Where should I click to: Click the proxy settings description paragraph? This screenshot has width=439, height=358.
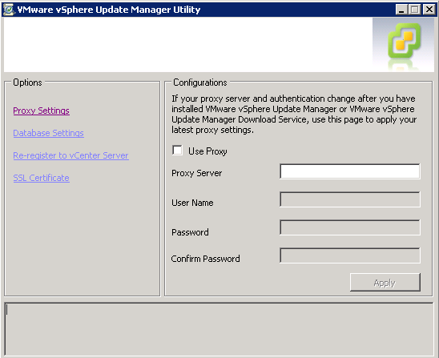pos(294,115)
